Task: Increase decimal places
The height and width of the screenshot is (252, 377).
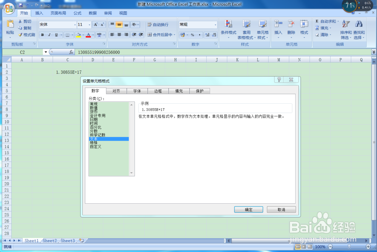Action: [x=207, y=35]
